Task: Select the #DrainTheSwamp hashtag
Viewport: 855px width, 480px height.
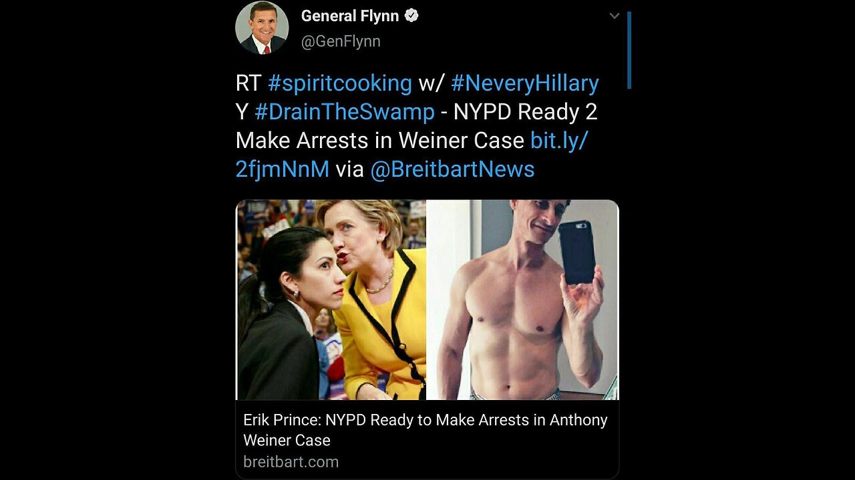Action: (x=345, y=112)
